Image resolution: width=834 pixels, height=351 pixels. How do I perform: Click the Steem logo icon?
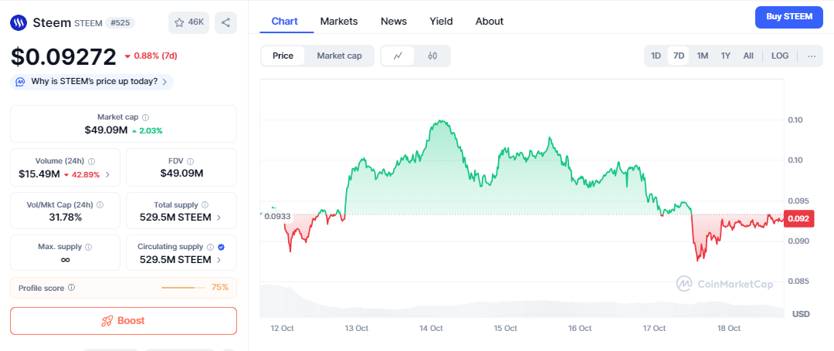point(19,22)
